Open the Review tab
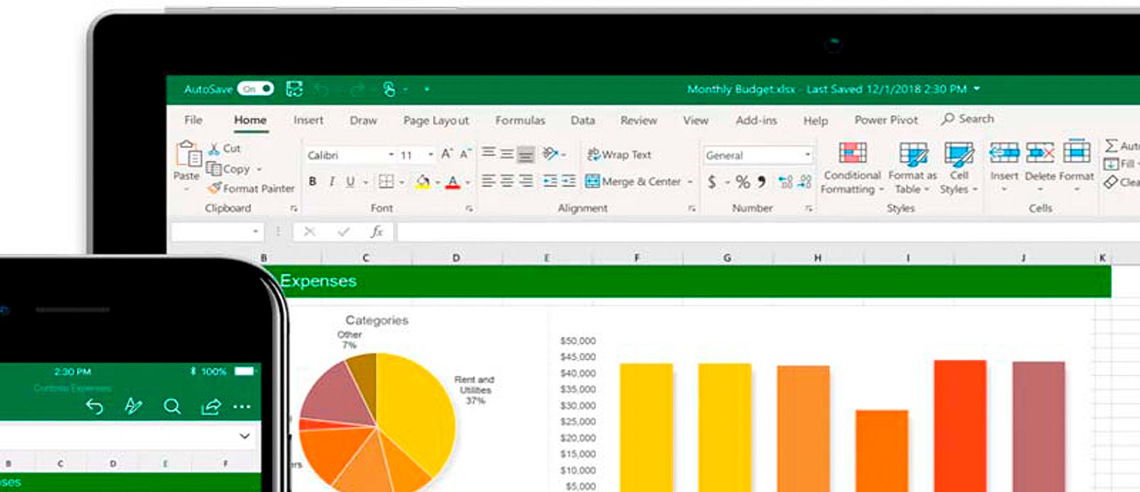 coord(639,120)
